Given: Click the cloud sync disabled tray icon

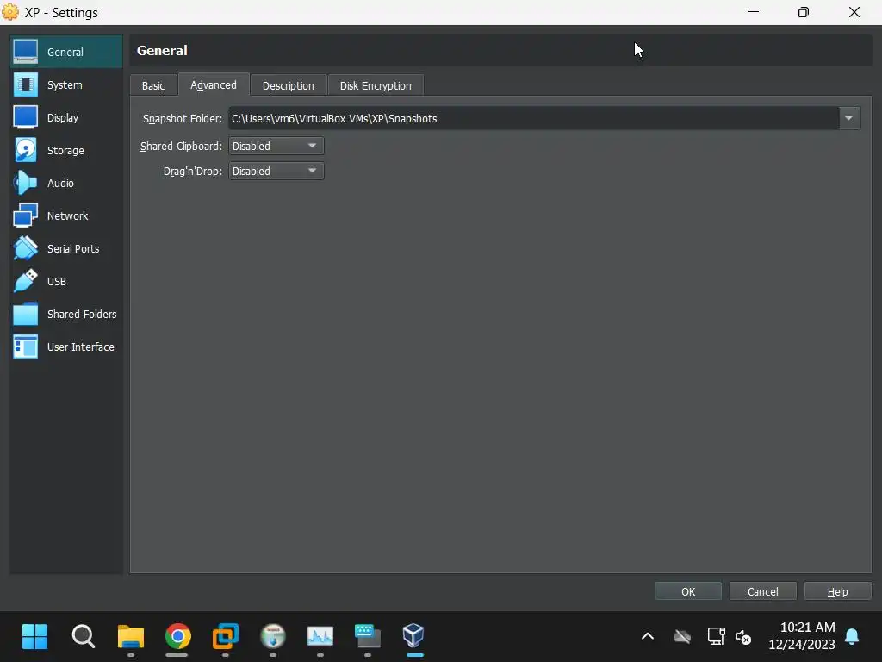Looking at the screenshot, I should [x=682, y=637].
